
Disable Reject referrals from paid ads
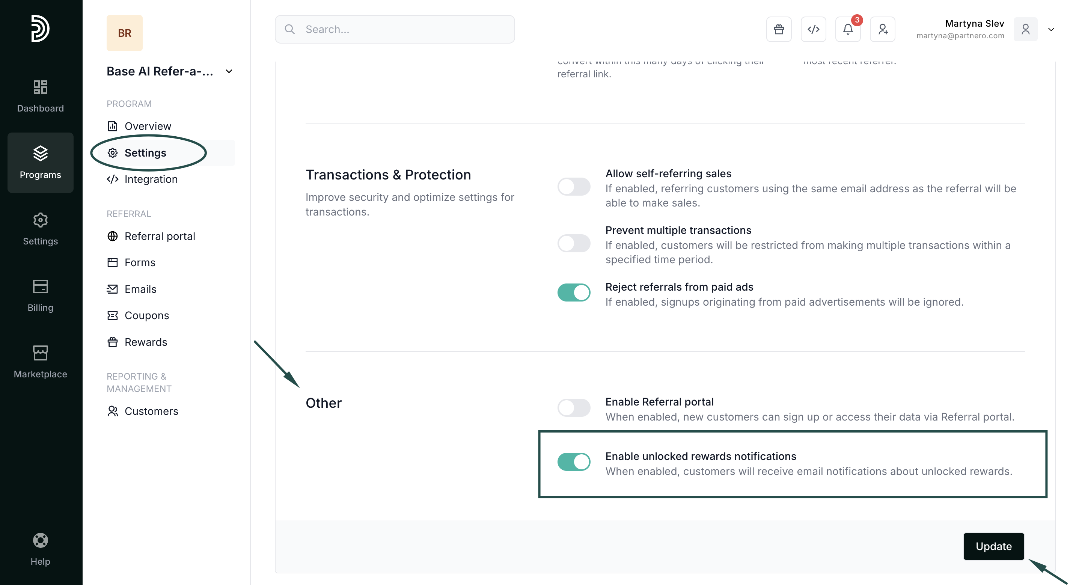[x=574, y=292]
